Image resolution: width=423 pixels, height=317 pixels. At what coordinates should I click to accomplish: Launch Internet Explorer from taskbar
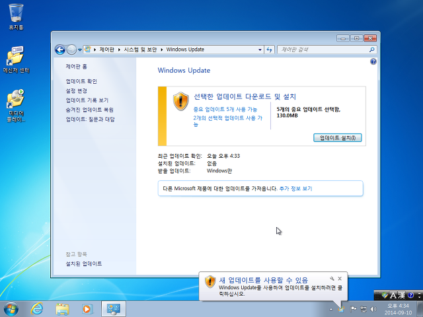point(37,308)
